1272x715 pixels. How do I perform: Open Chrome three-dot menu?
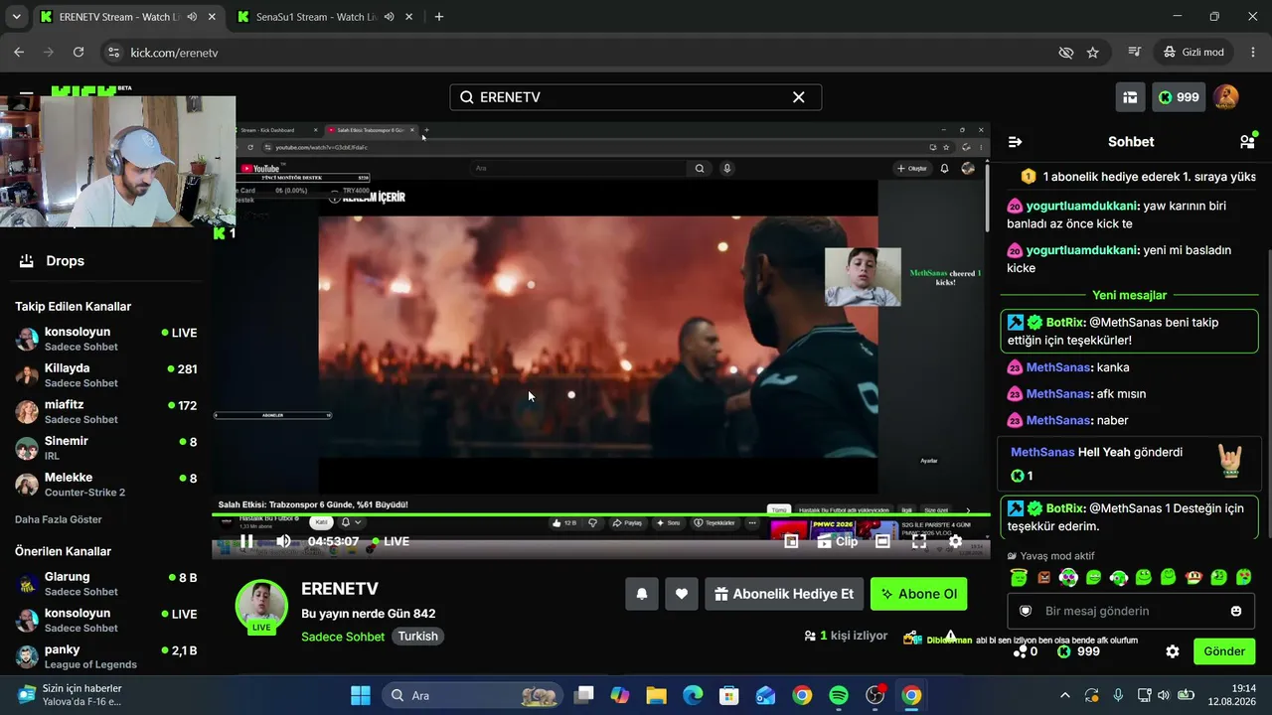click(x=1253, y=53)
